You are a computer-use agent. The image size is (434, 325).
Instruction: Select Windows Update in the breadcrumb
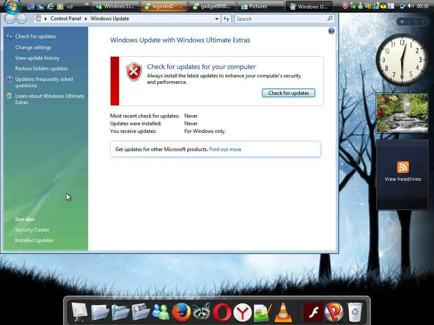pyautogui.click(x=110, y=19)
